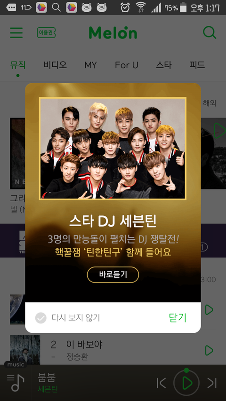Open the hamburger menu icon
Screen dimensions: 226x401
[16, 33]
